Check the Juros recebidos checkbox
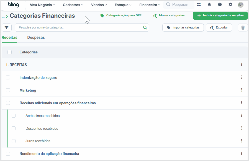The width and height of the screenshot is (249, 161). tap(14, 141)
